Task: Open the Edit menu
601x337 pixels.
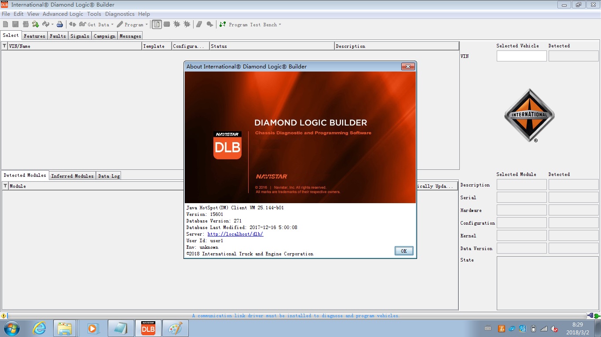Action: point(18,14)
